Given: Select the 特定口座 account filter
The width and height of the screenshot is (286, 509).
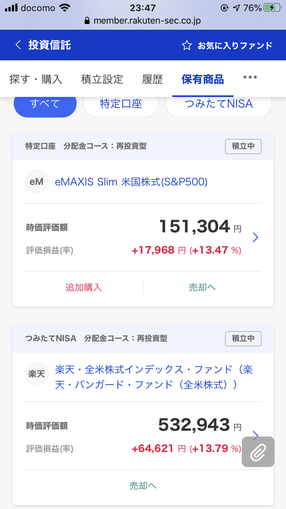Looking at the screenshot, I should pos(121,104).
